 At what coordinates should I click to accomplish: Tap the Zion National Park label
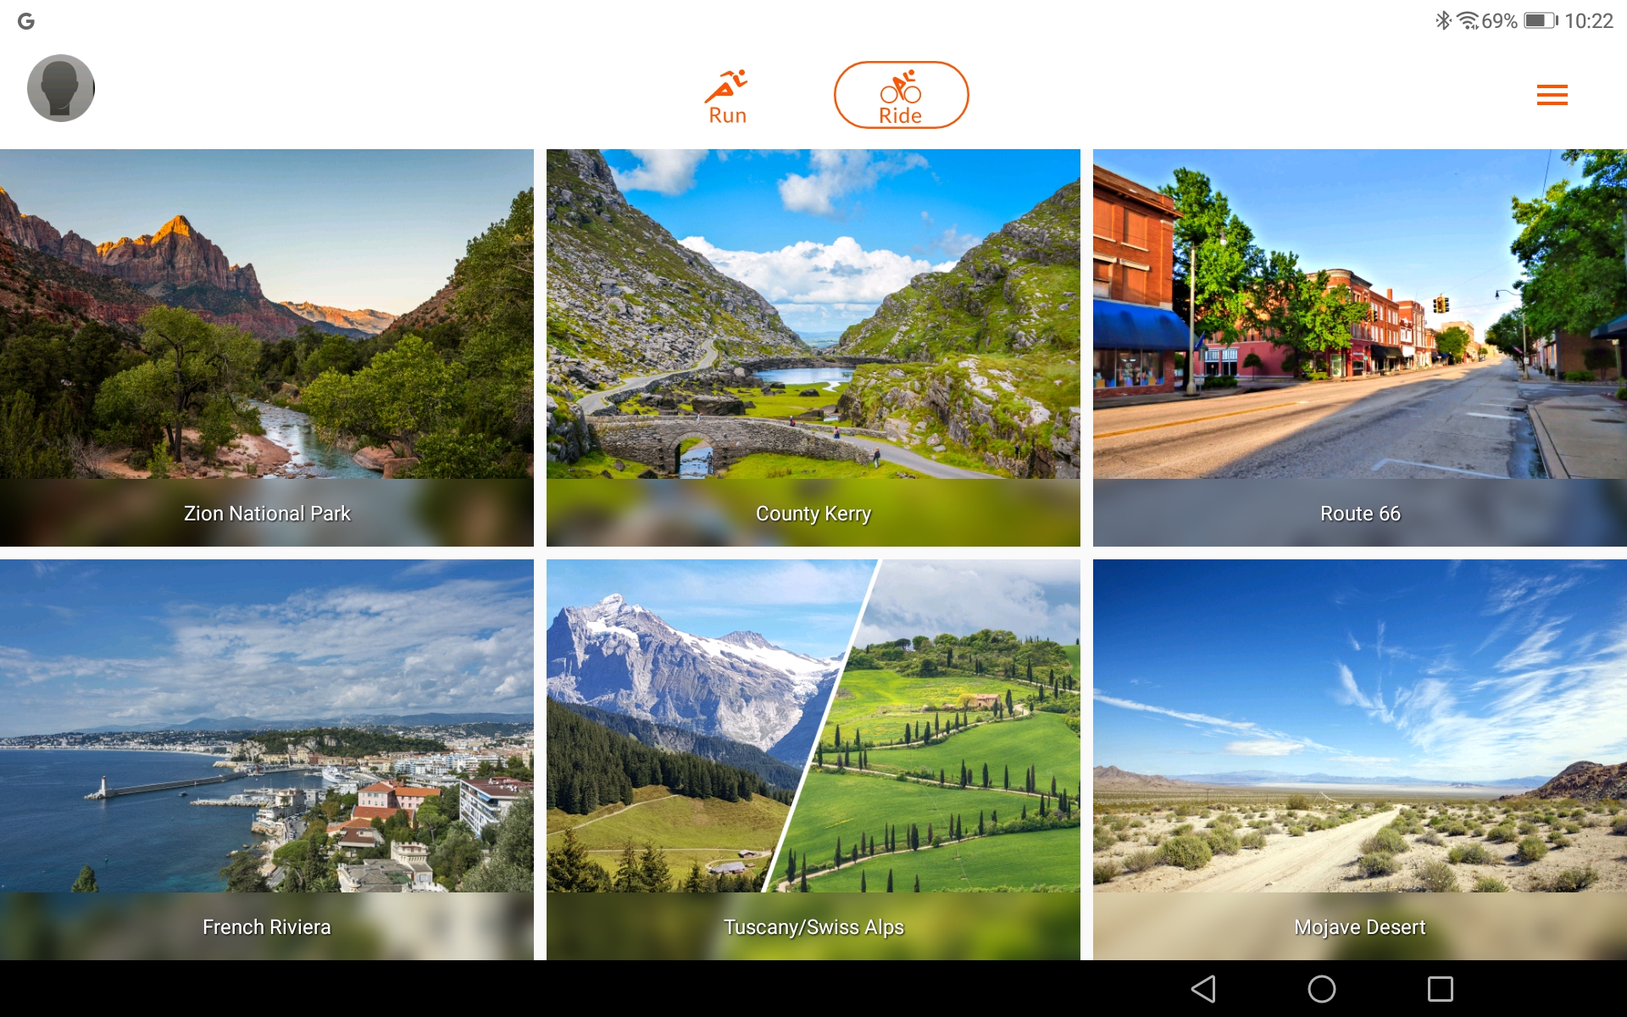click(x=267, y=514)
